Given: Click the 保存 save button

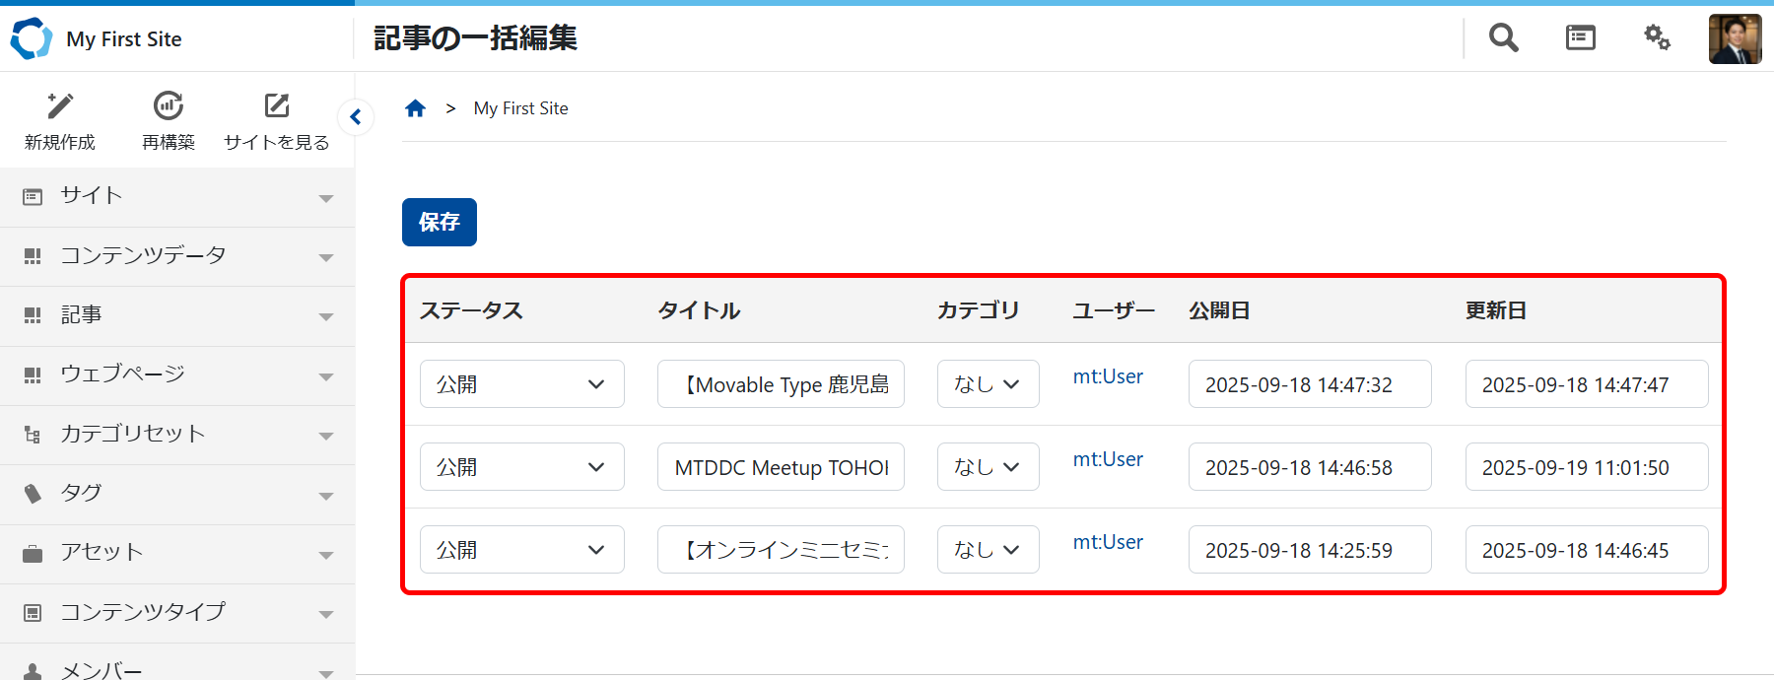Looking at the screenshot, I should 439,222.
